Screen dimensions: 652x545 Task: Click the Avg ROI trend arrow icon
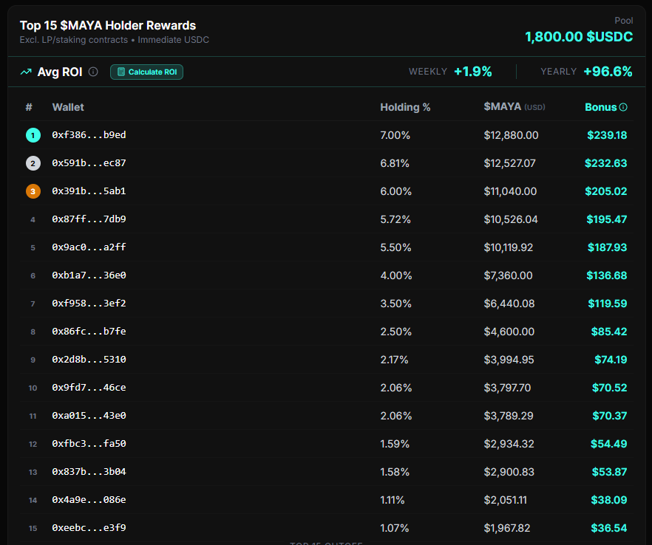coord(26,72)
